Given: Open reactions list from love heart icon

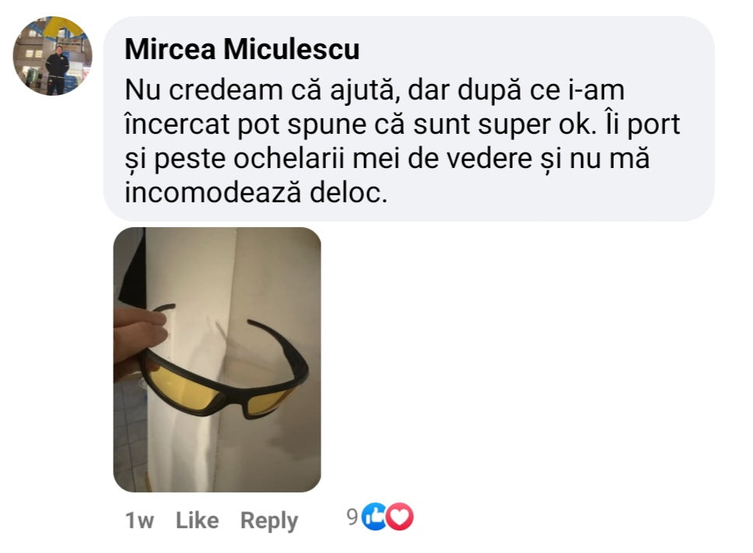Looking at the screenshot, I should click(x=400, y=516).
